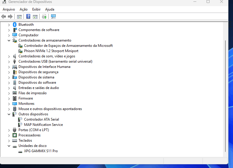Click the Dispositivos de segurança key icon
This screenshot has height=168, width=233.
15,72
